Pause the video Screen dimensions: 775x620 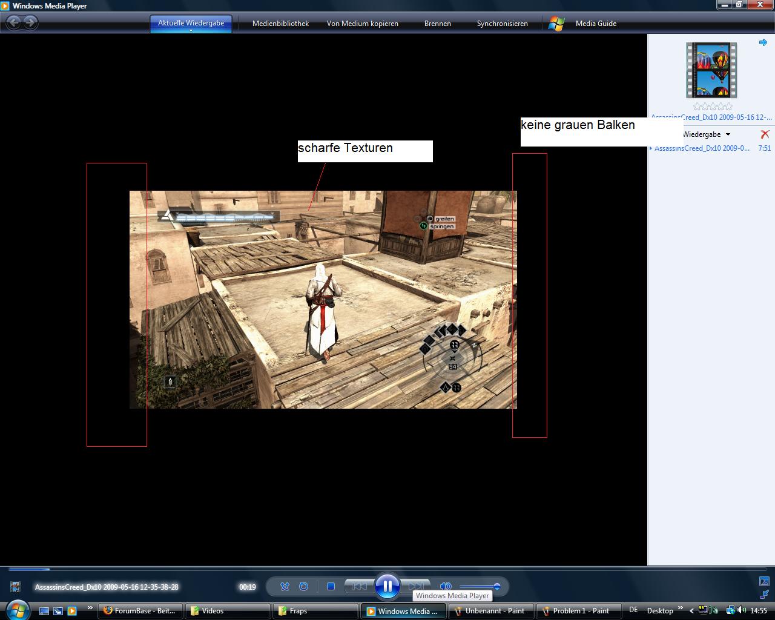pos(387,585)
